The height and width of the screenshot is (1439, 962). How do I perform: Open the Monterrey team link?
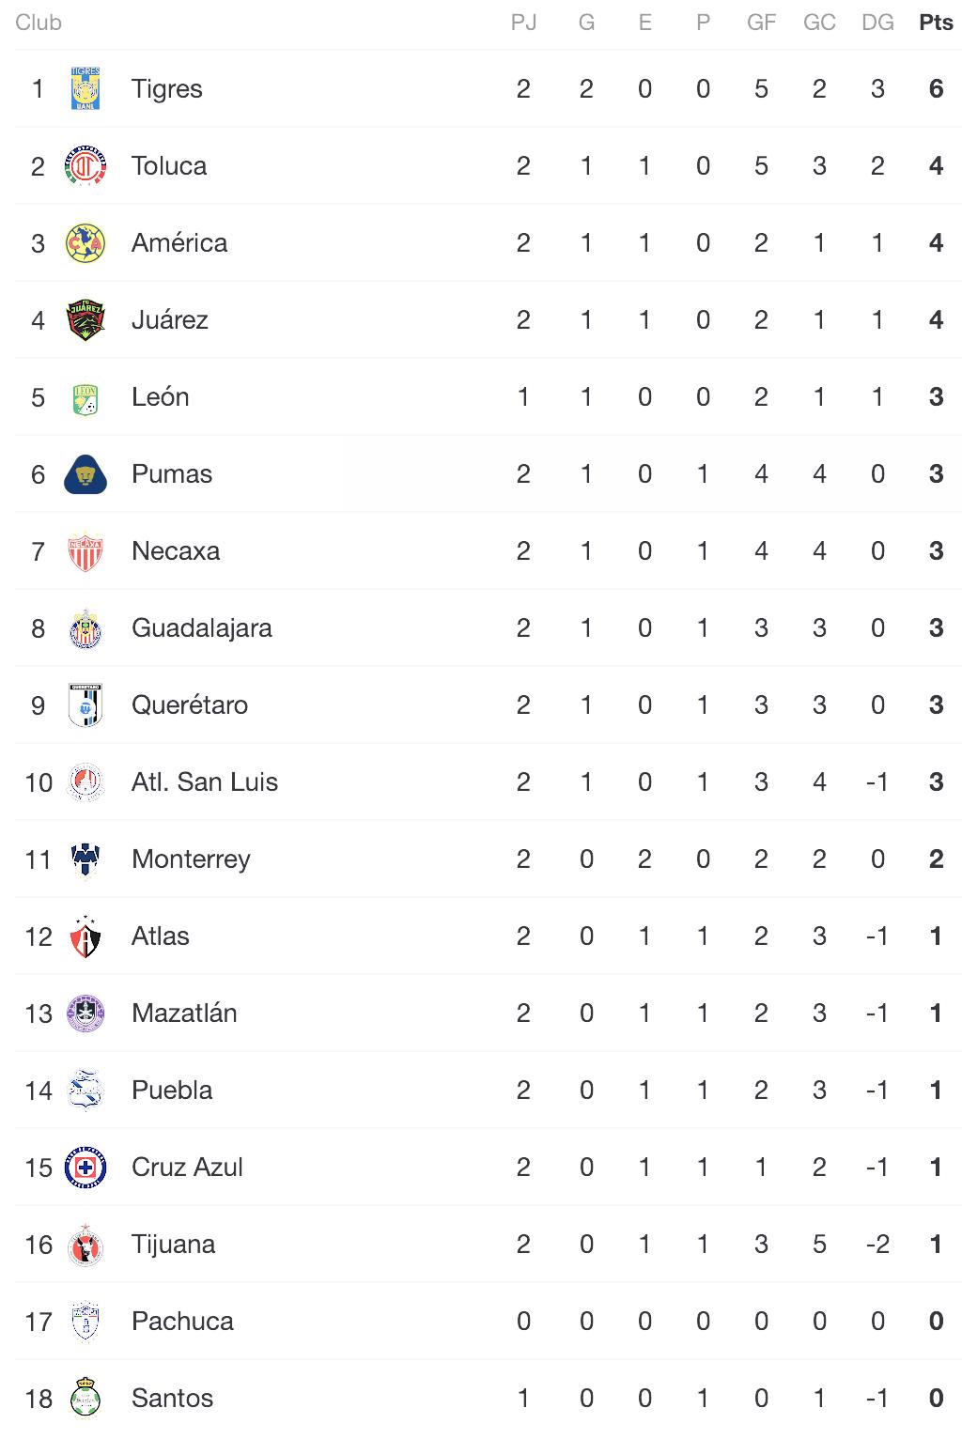[191, 859]
